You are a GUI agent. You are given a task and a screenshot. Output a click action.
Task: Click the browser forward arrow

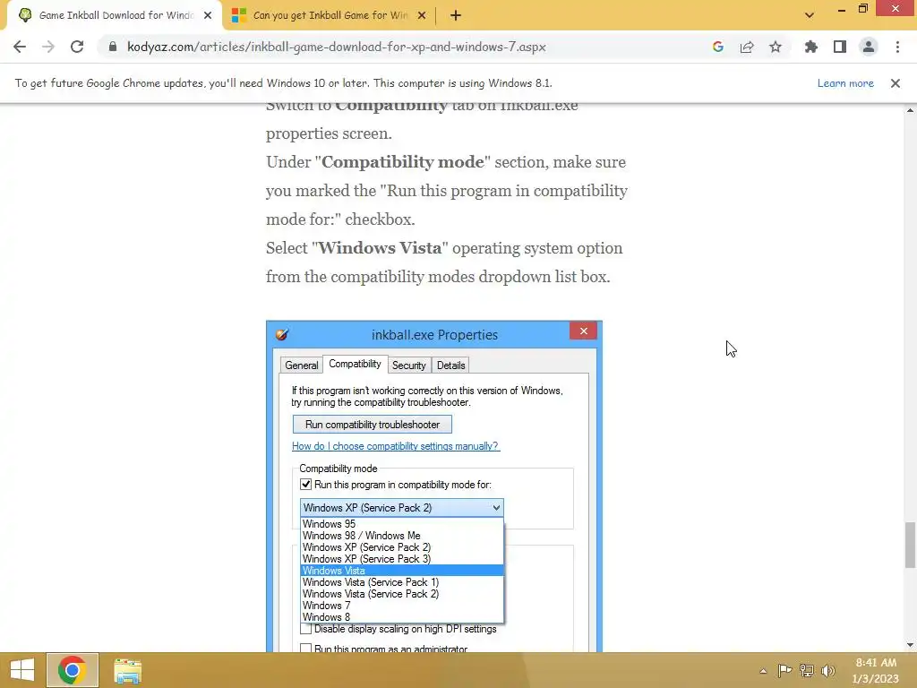coord(48,47)
